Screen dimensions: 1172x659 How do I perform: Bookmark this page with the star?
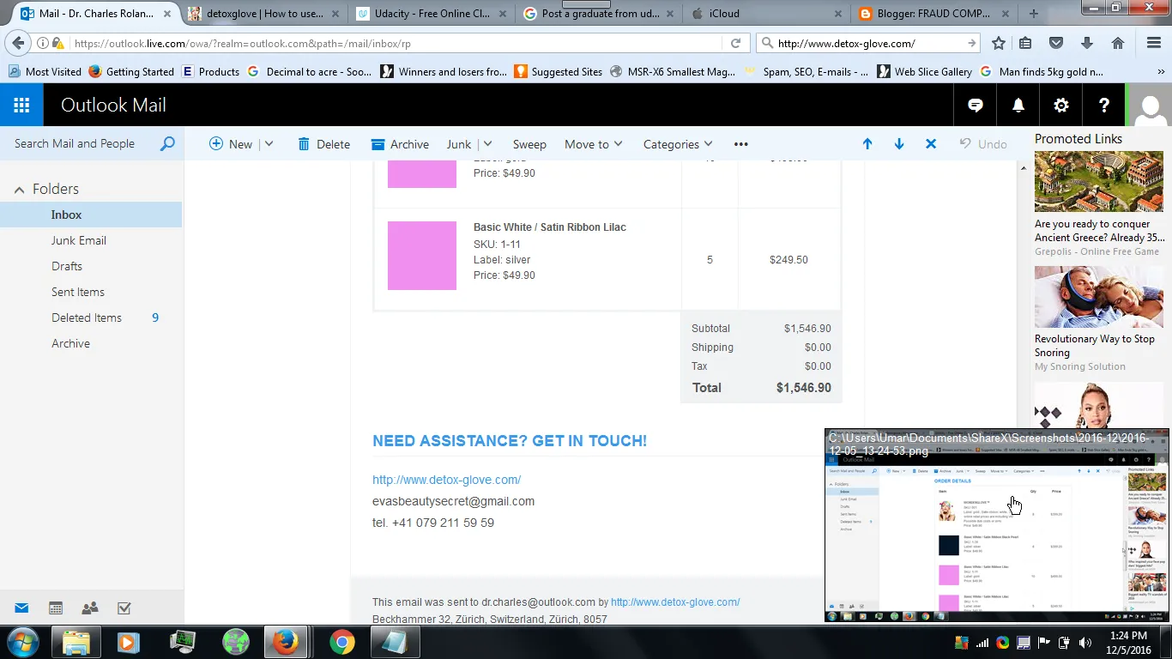[x=999, y=43]
